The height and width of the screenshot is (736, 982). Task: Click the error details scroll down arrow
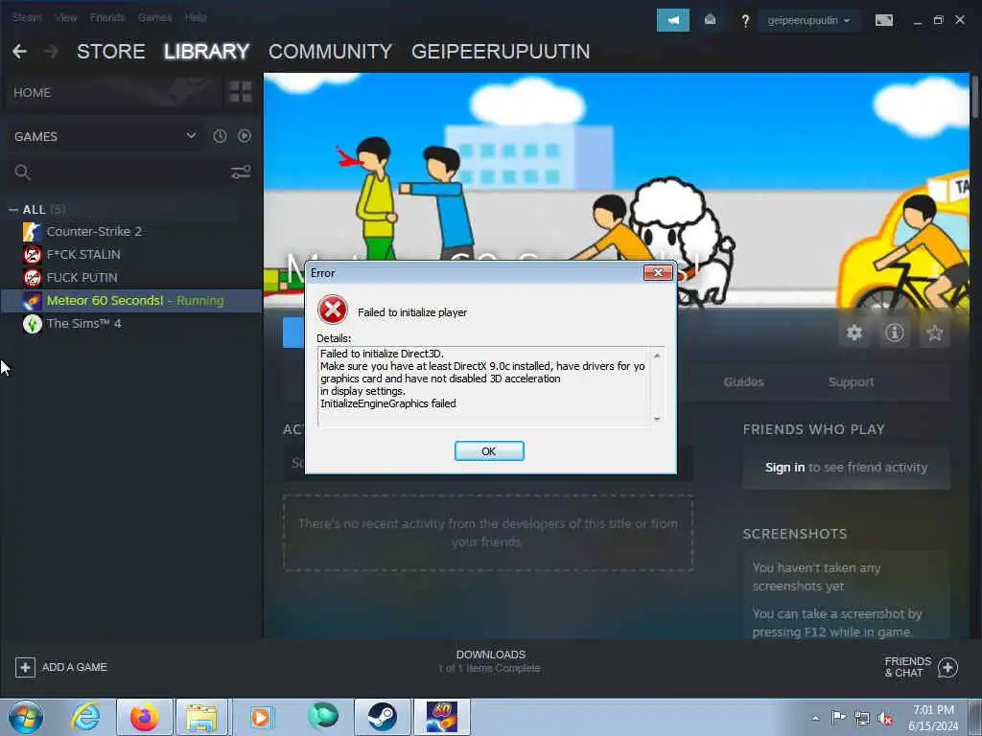pos(657,419)
